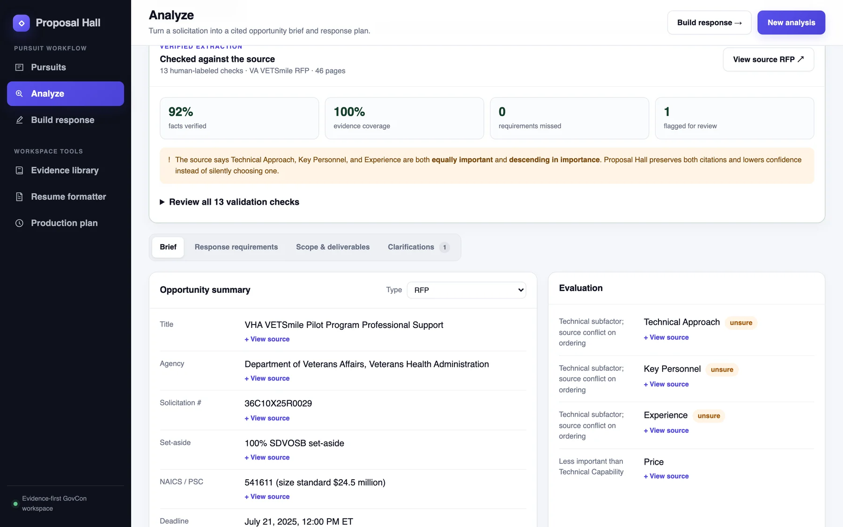The width and height of the screenshot is (843, 527).
Task: Click the 92% facts verified card
Action: [239, 118]
